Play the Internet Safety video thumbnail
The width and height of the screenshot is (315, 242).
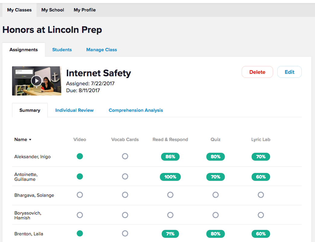[37, 81]
